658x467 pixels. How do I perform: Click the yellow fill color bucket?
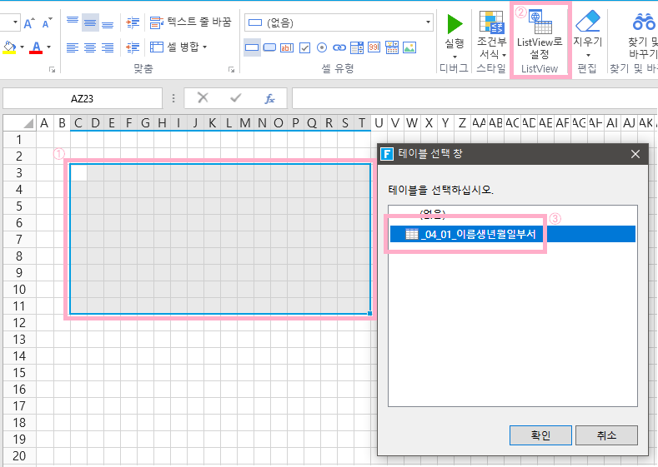[9, 47]
